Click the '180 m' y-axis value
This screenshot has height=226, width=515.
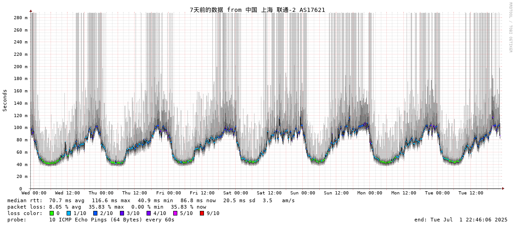[21, 79]
